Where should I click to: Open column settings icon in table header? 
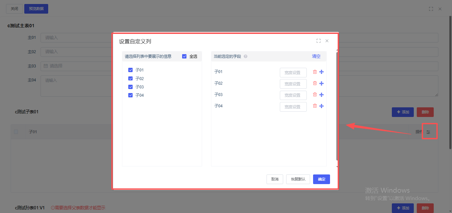(x=428, y=132)
